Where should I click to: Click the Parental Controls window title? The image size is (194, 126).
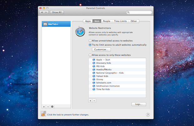pos(95,8)
